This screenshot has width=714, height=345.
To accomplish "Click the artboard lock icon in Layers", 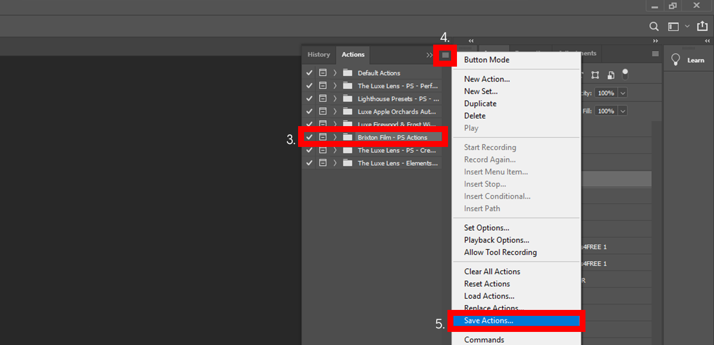I will [x=595, y=75].
